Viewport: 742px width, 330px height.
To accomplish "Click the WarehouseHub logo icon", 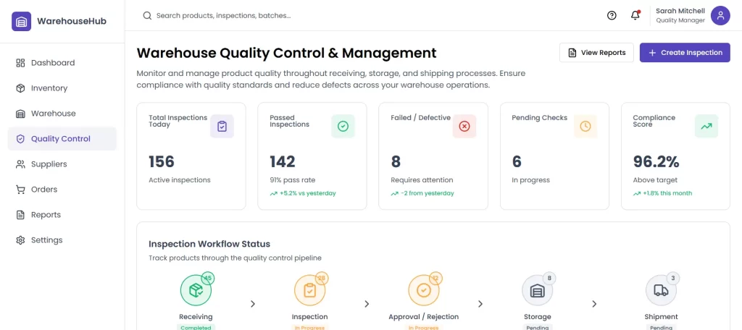I will (21, 21).
